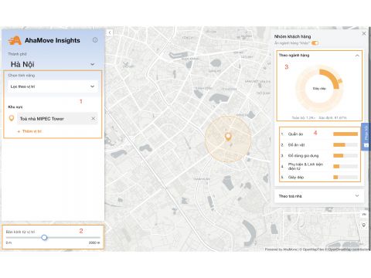This screenshot has height=278, width=371.
Task: Click the location pin icon beside MIPEC Tower
Action: 12,118
